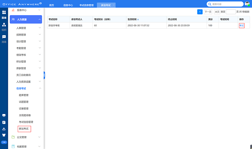Expand the 公文管理 section
Screen dimensions: 252x149
point(40,137)
